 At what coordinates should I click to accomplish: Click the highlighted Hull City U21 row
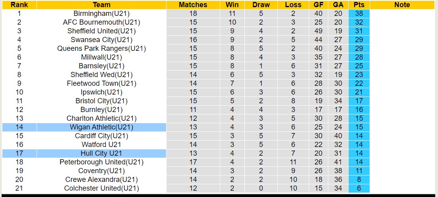101,153
